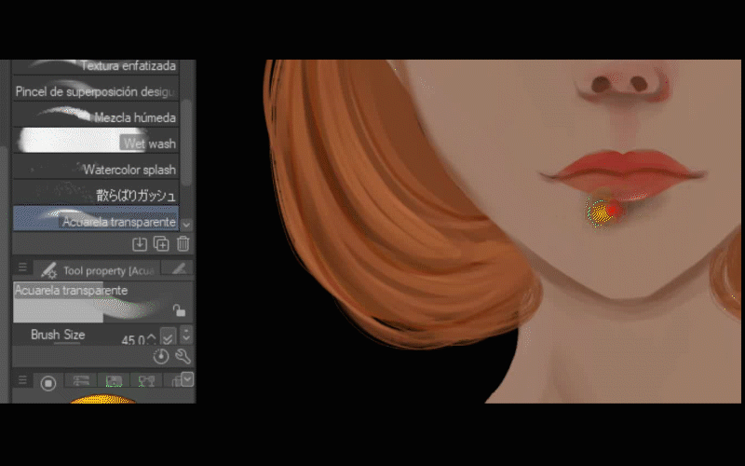The width and height of the screenshot is (745, 466).
Task: Import sub tool material icon
Action: pyautogui.click(x=139, y=244)
